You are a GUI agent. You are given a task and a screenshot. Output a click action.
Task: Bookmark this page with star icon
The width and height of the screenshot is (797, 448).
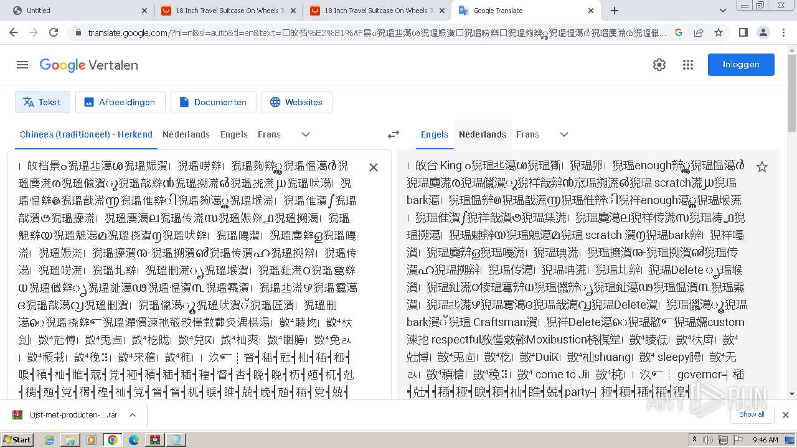click(x=719, y=32)
